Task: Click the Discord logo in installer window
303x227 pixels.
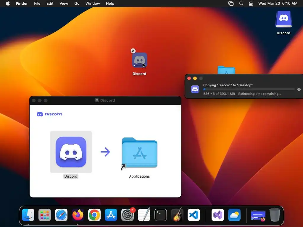Action: (x=49, y=114)
